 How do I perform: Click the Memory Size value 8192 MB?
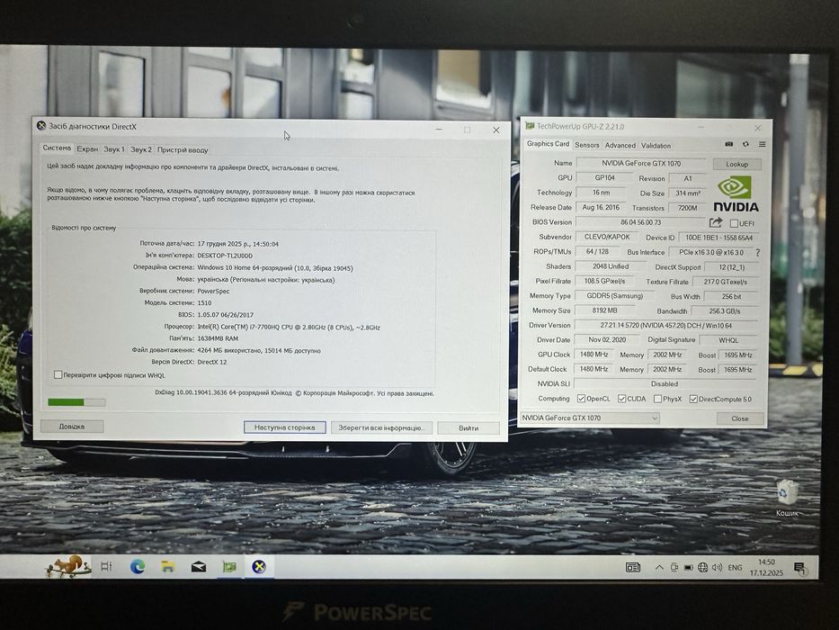pyautogui.click(x=604, y=310)
